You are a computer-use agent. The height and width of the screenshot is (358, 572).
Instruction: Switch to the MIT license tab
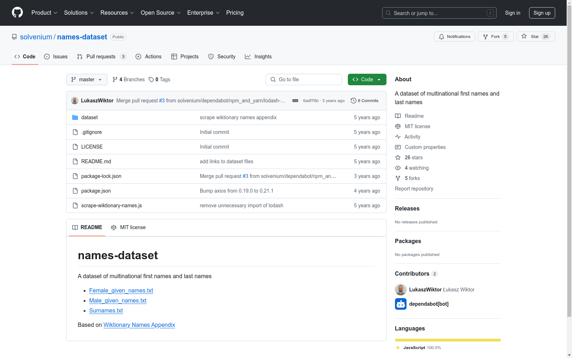128,227
